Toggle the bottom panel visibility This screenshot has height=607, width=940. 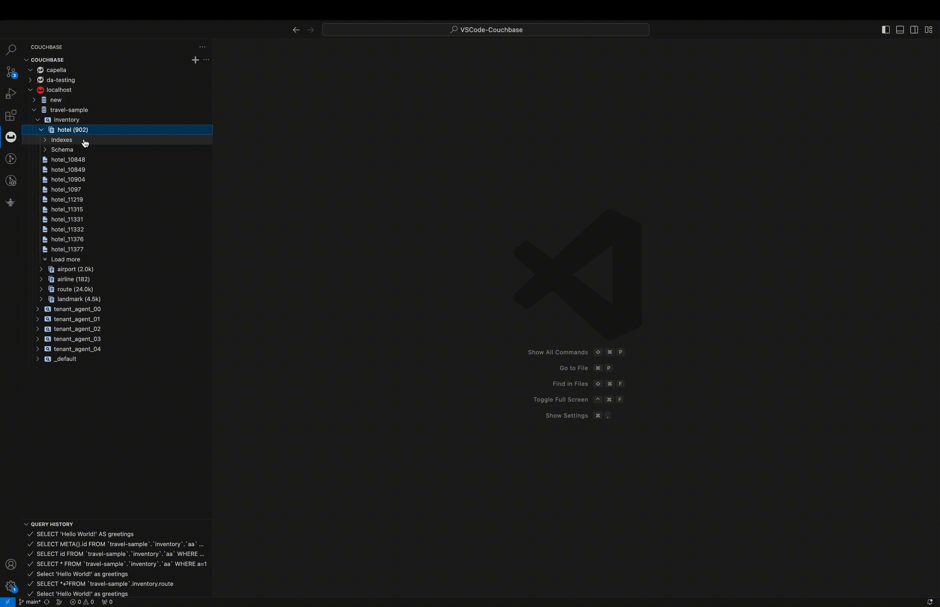click(x=900, y=30)
